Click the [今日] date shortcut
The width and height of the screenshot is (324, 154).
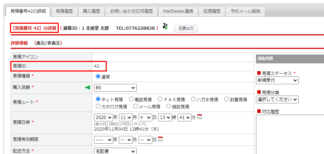coord(126,124)
